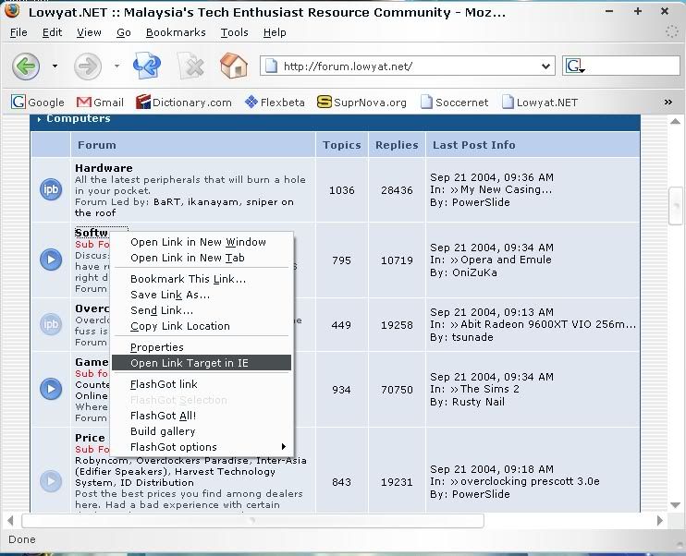Viewport: 686px width, 556px height.
Task: Click the horizontal scrollbar right arrow
Action: tap(660, 520)
